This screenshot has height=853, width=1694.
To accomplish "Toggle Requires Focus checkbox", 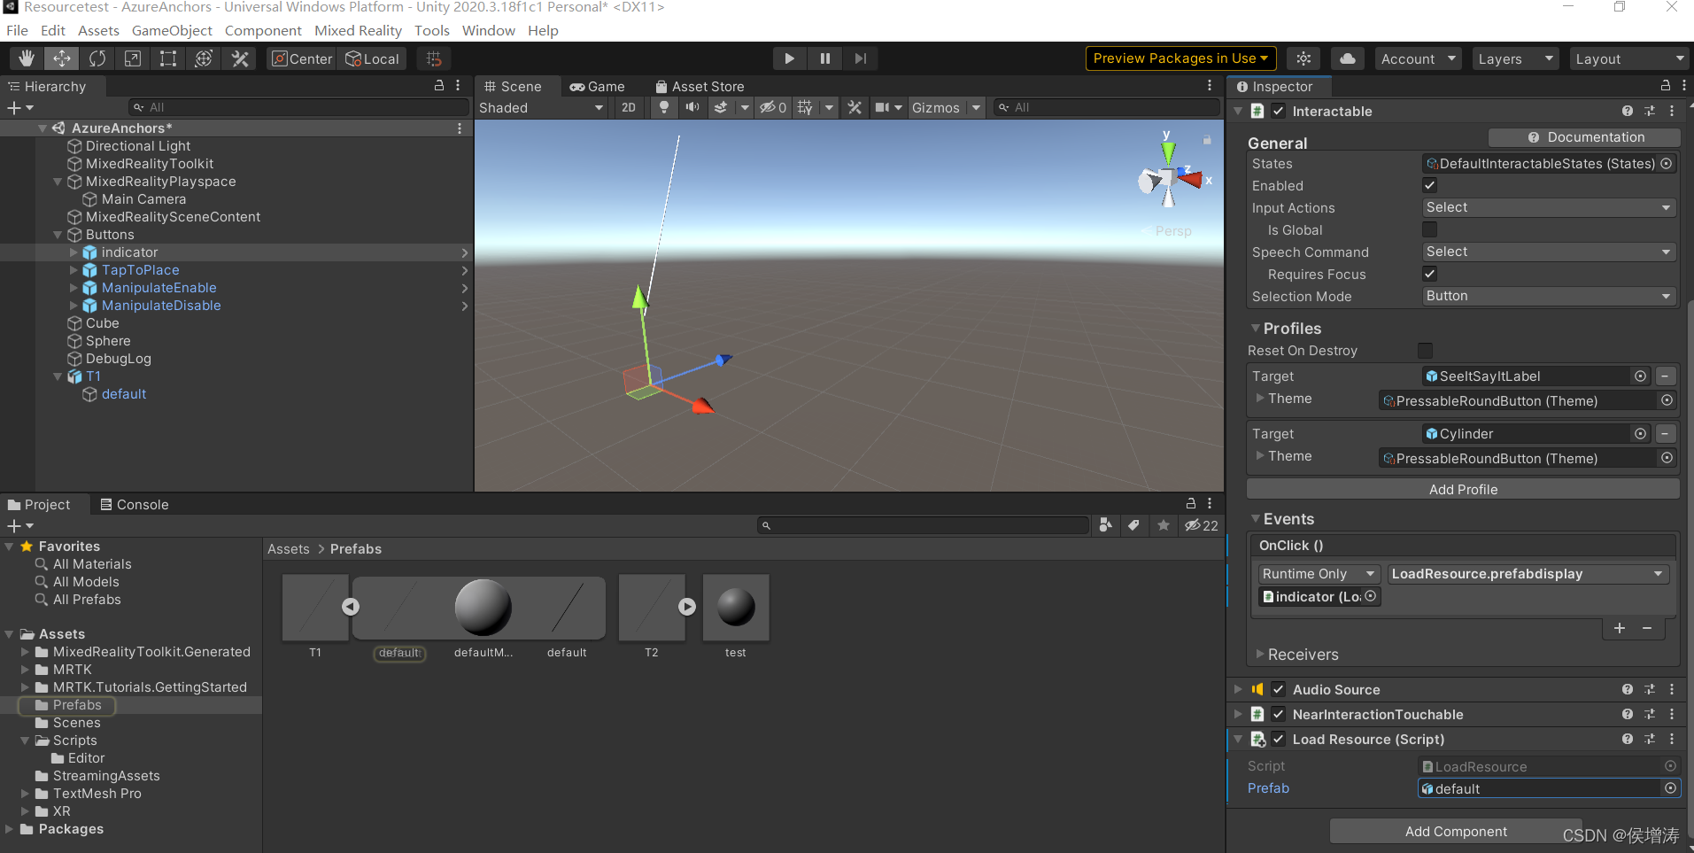I will (1429, 274).
